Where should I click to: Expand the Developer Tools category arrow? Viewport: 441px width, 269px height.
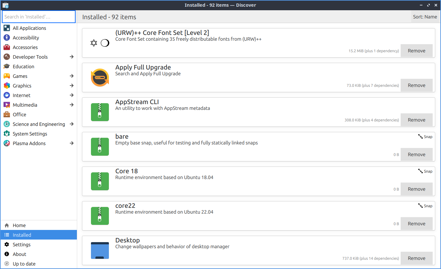[x=72, y=57]
